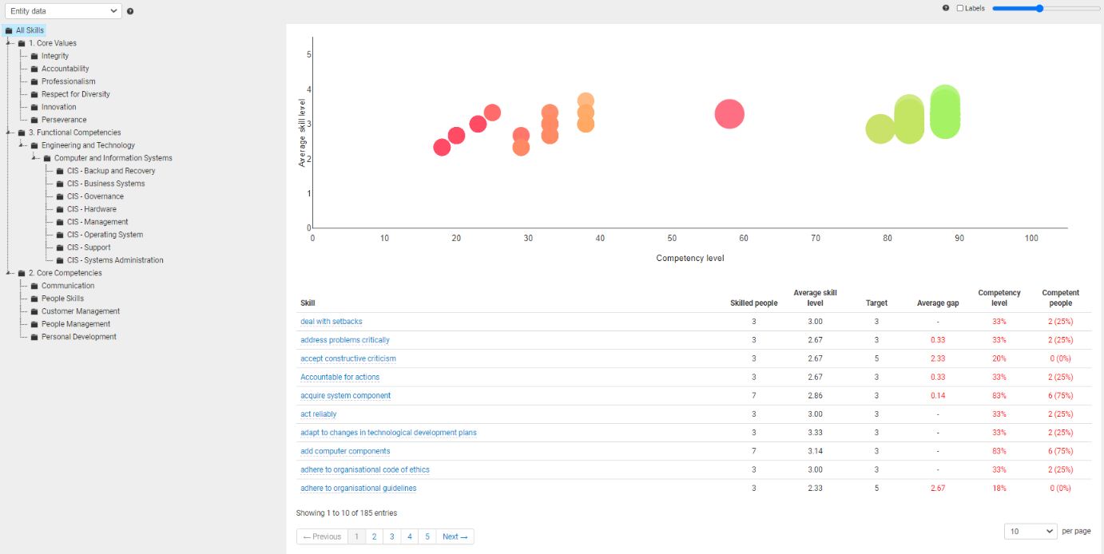This screenshot has height=554, width=1104.
Task: Click the Next pagination button
Action: click(455, 536)
